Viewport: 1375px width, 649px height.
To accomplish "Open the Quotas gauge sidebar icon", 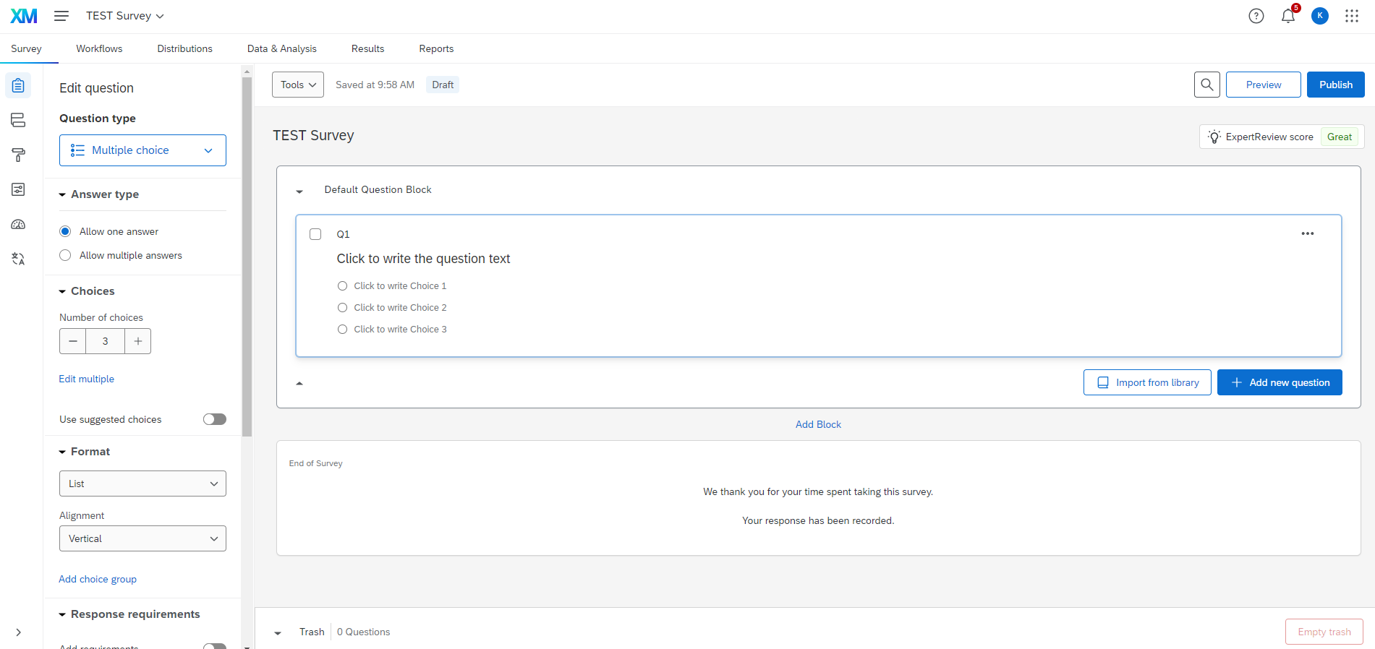I will pos(18,224).
